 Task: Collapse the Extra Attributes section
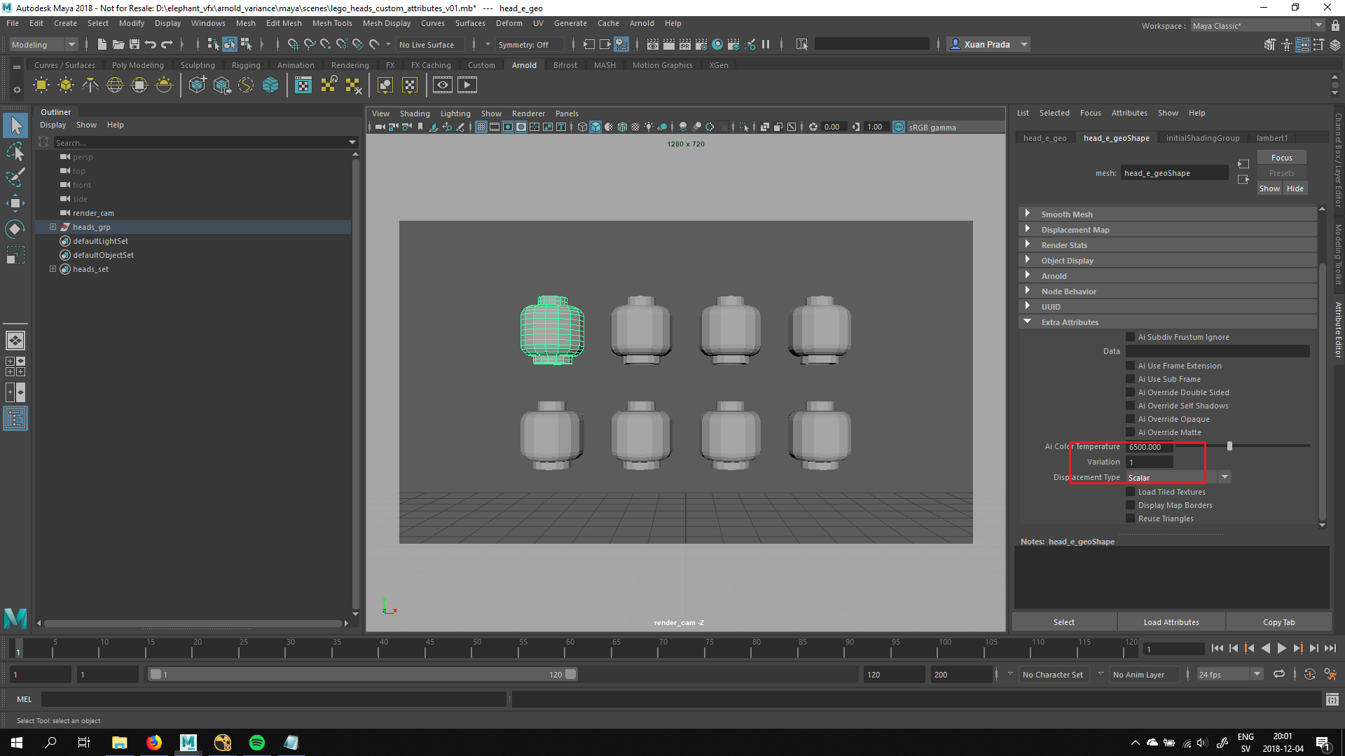tap(1168, 322)
